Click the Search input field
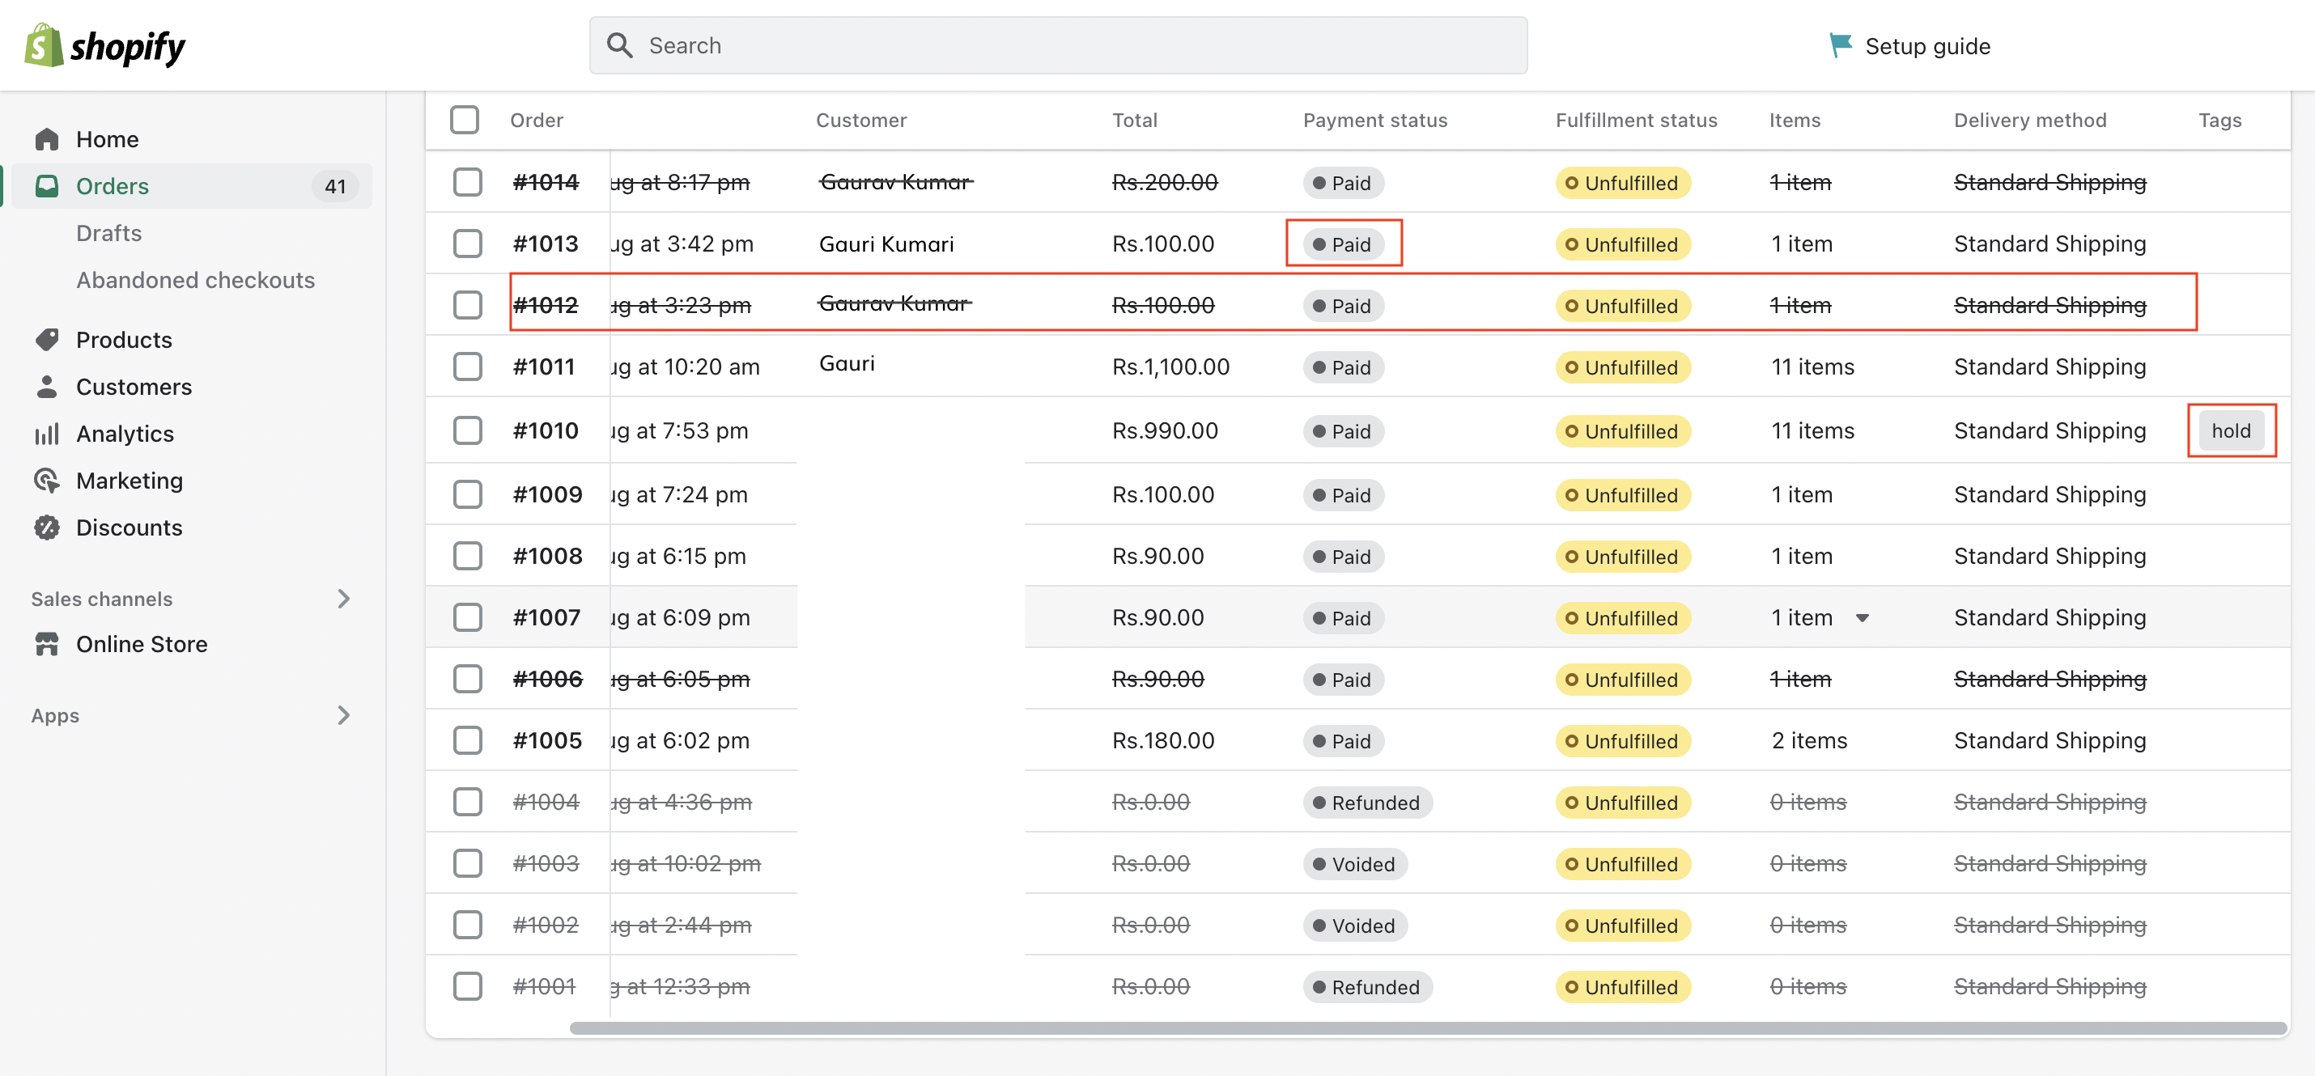 pos(1057,43)
